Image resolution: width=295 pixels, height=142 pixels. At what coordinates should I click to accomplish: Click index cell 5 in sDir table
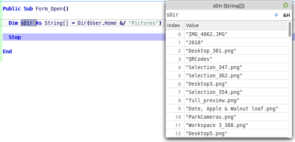pos(175,76)
